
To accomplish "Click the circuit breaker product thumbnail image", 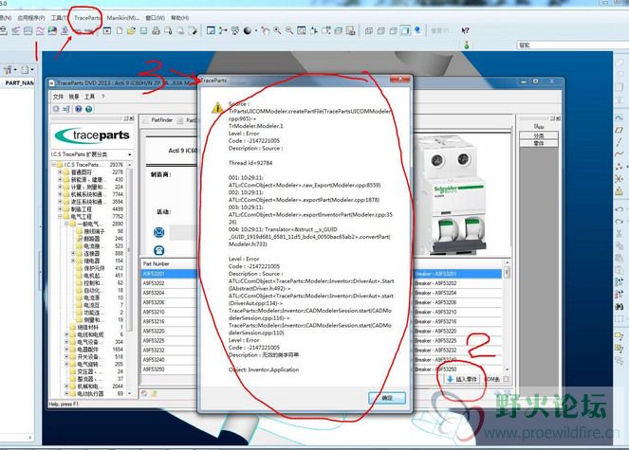I will point(457,196).
